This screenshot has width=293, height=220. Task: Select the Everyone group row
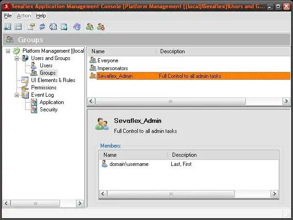(189, 60)
